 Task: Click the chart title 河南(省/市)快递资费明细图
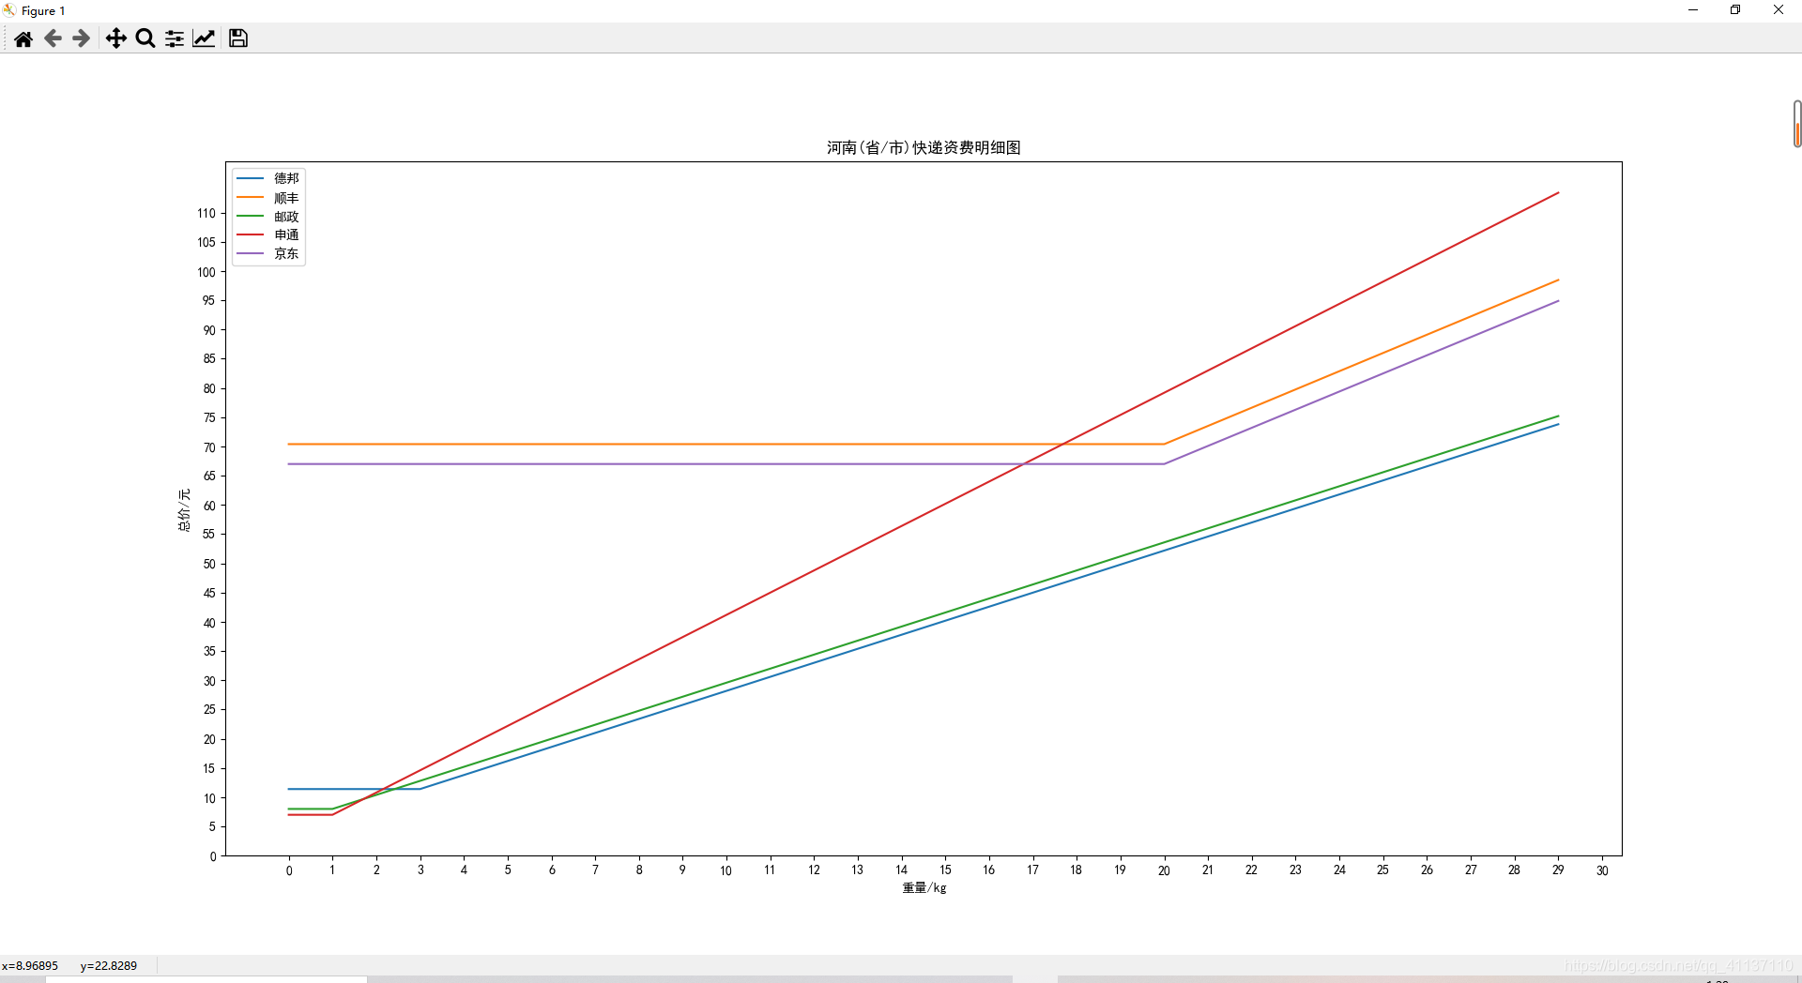coord(924,147)
